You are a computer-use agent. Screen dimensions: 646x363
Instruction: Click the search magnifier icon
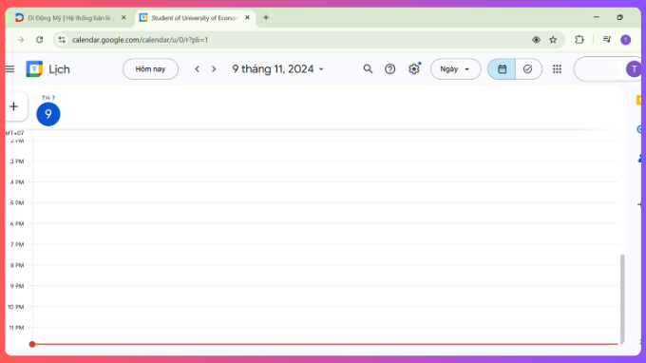pos(368,68)
